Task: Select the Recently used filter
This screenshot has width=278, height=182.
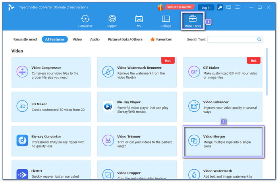Action: coord(25,39)
